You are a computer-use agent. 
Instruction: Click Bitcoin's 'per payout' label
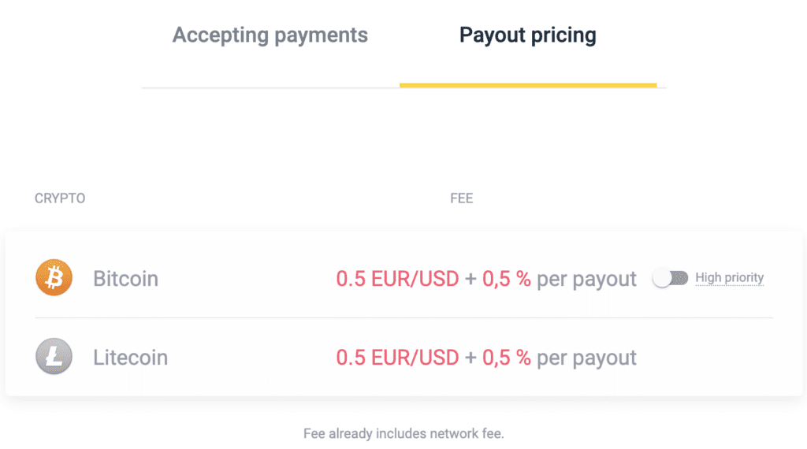[586, 280]
